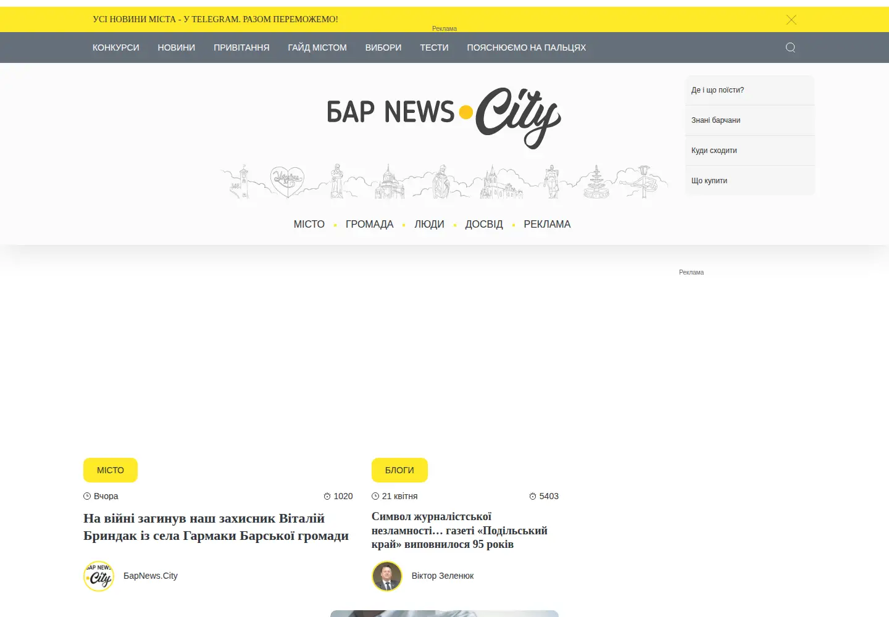Click the 'Знані барчани' sidebar link

click(x=750, y=120)
